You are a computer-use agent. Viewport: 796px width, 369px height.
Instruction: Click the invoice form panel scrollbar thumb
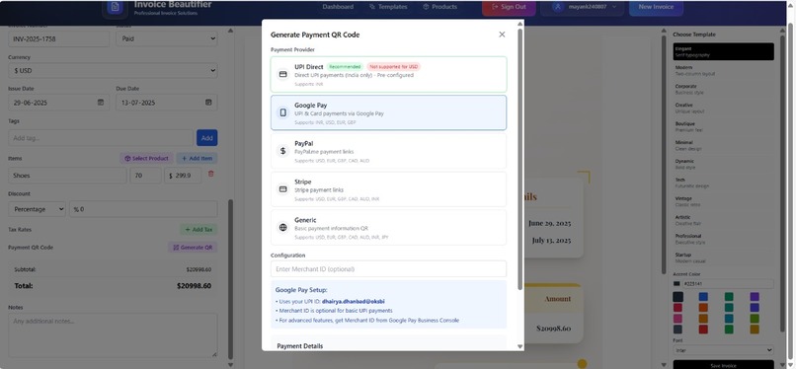[x=230, y=279]
